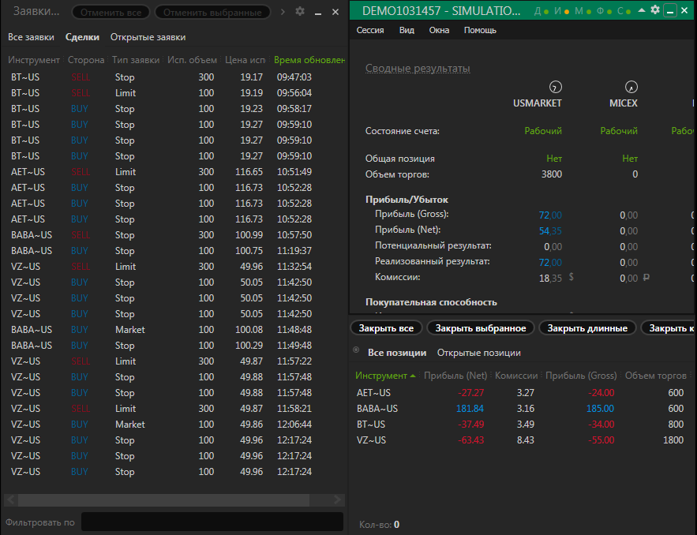Open the Сводные результаты link
The image size is (697, 535).
(418, 69)
